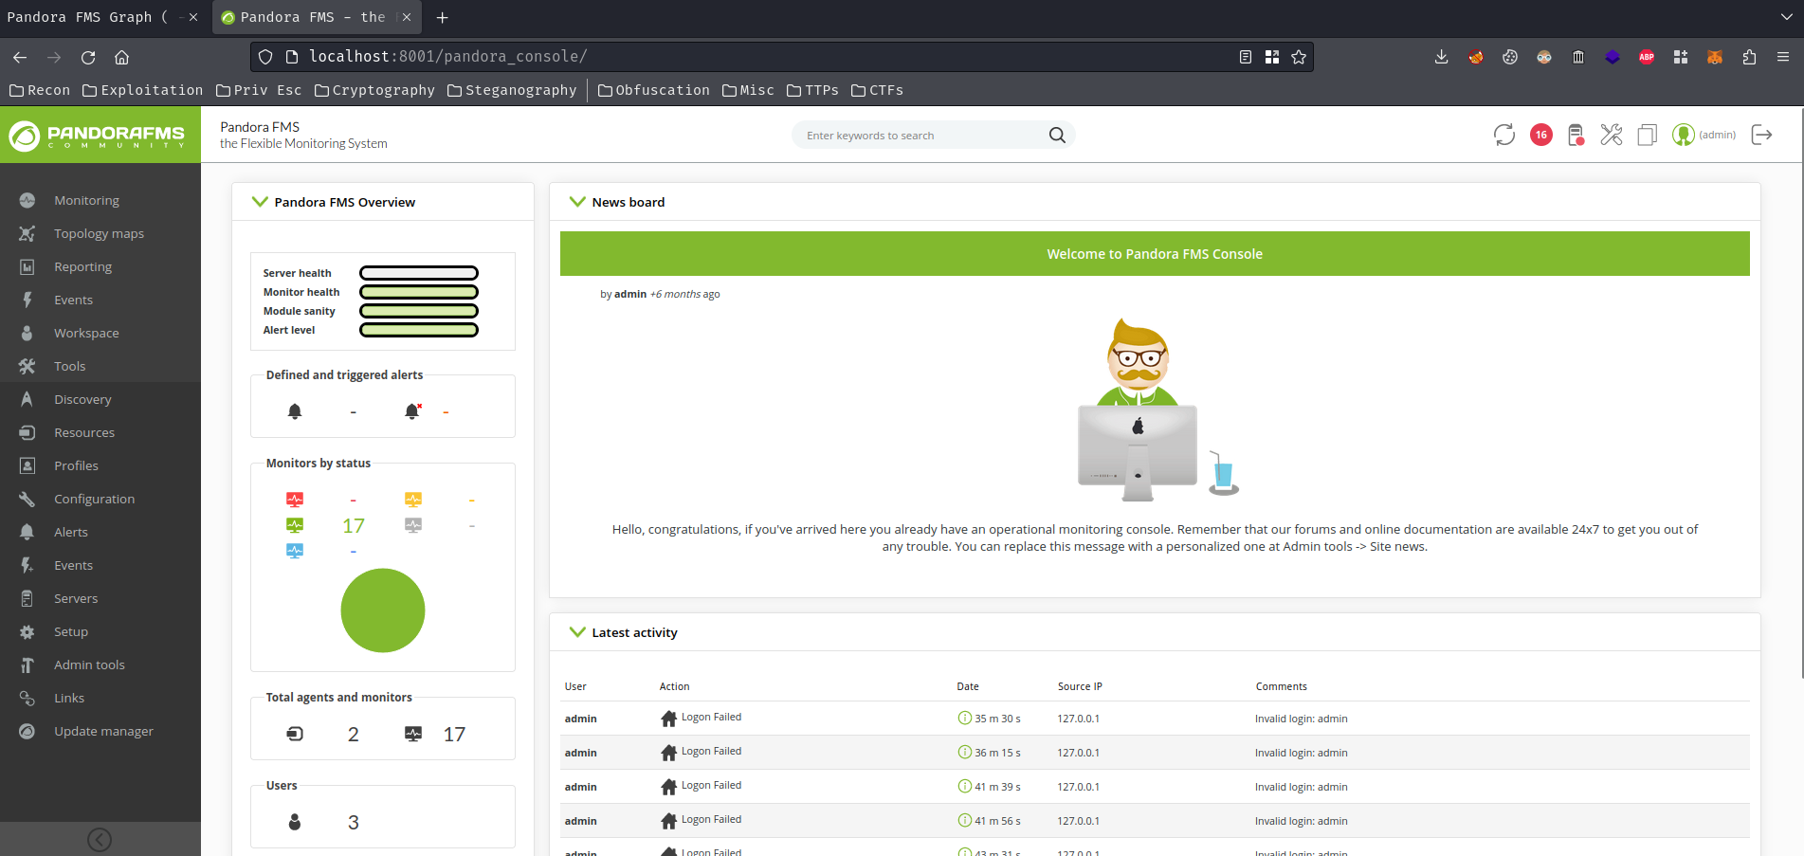Screen dimensions: 1804x856
Task: Click the Alerts bell icon in the sidebar
Action: pos(27,532)
